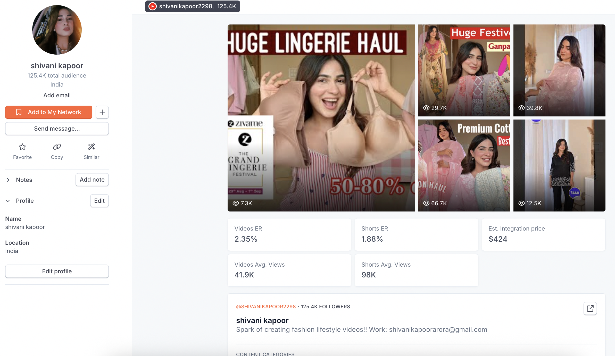Click the Name value shivani kapoor

coord(25,227)
